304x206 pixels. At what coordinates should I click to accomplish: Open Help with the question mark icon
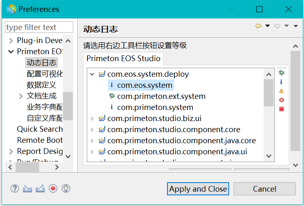[15, 188]
